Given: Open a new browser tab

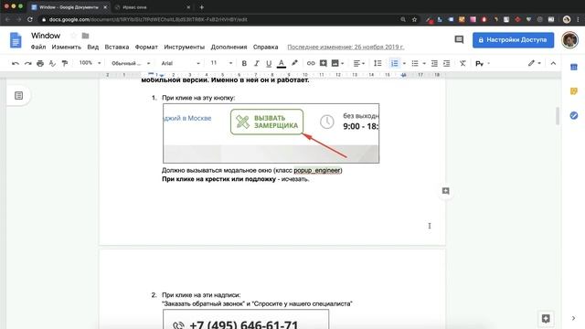Looking at the screenshot, I should [201, 7].
